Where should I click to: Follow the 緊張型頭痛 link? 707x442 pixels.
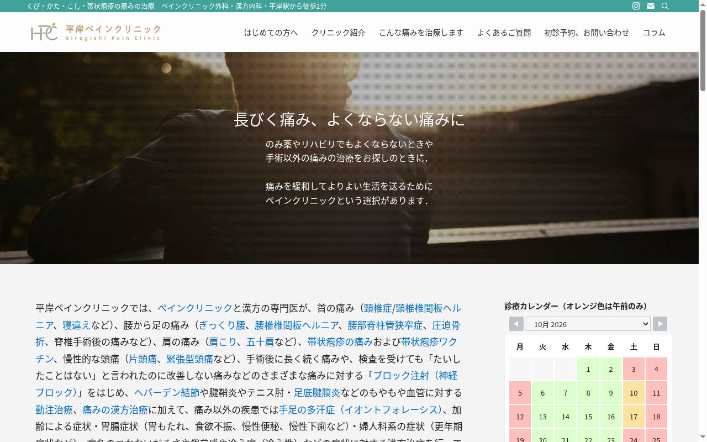tap(189, 359)
